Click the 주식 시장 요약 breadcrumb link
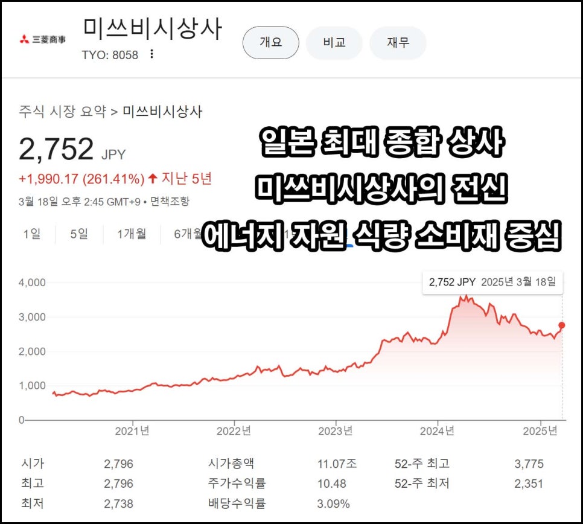 pyautogui.click(x=63, y=111)
